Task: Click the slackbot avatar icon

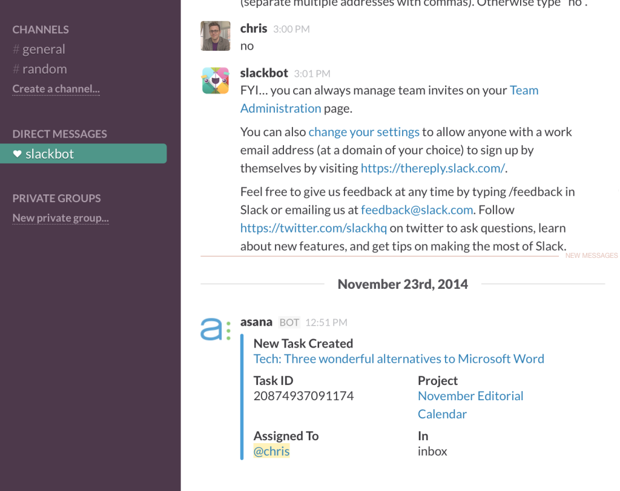Action: [216, 81]
